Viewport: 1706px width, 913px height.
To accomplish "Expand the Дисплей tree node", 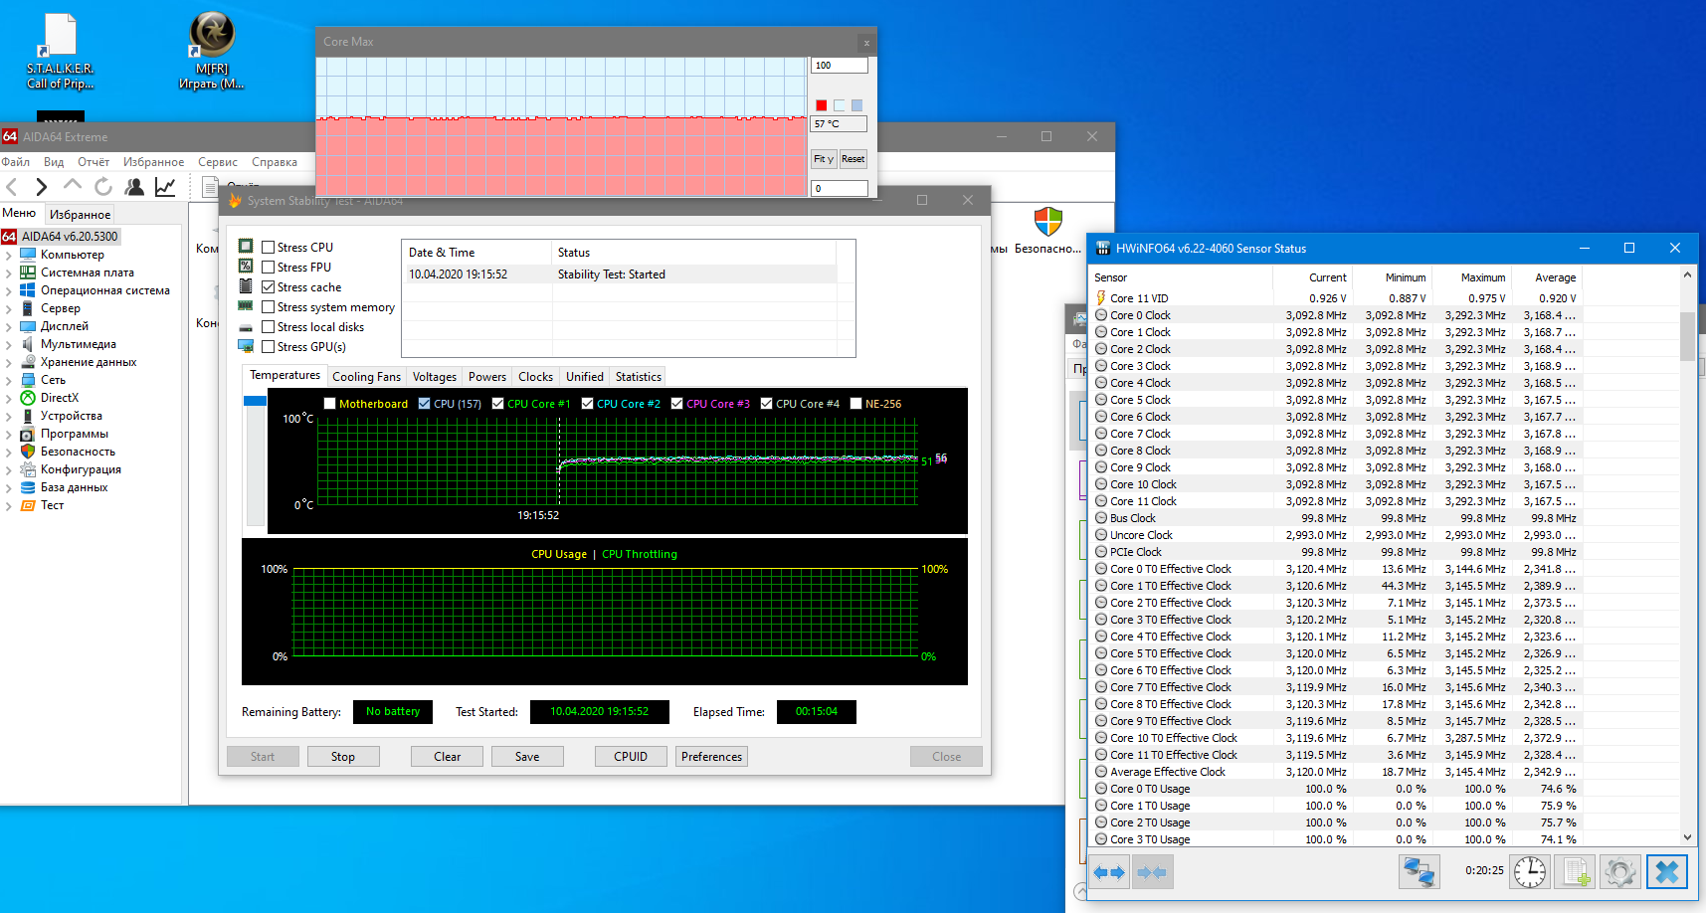I will tap(9, 327).
